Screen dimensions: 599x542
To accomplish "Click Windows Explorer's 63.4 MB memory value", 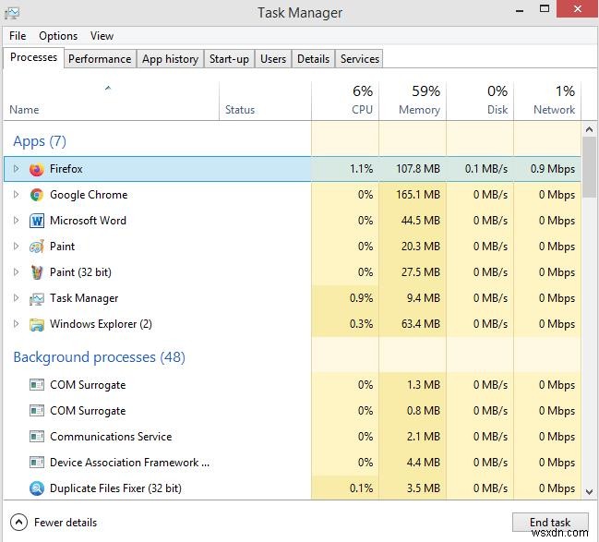I will click(421, 324).
